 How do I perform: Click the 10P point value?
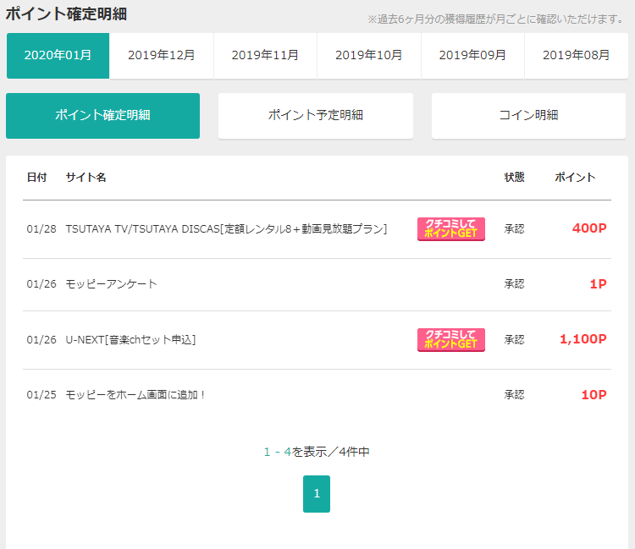click(x=594, y=395)
